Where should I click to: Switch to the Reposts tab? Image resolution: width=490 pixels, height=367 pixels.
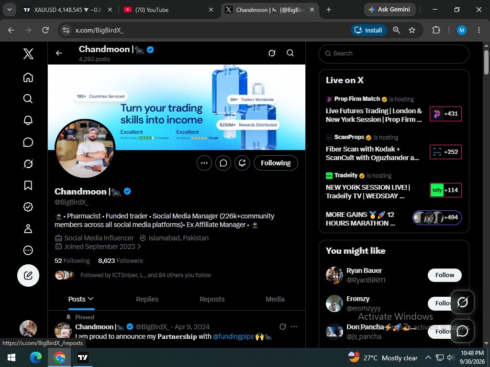click(212, 299)
